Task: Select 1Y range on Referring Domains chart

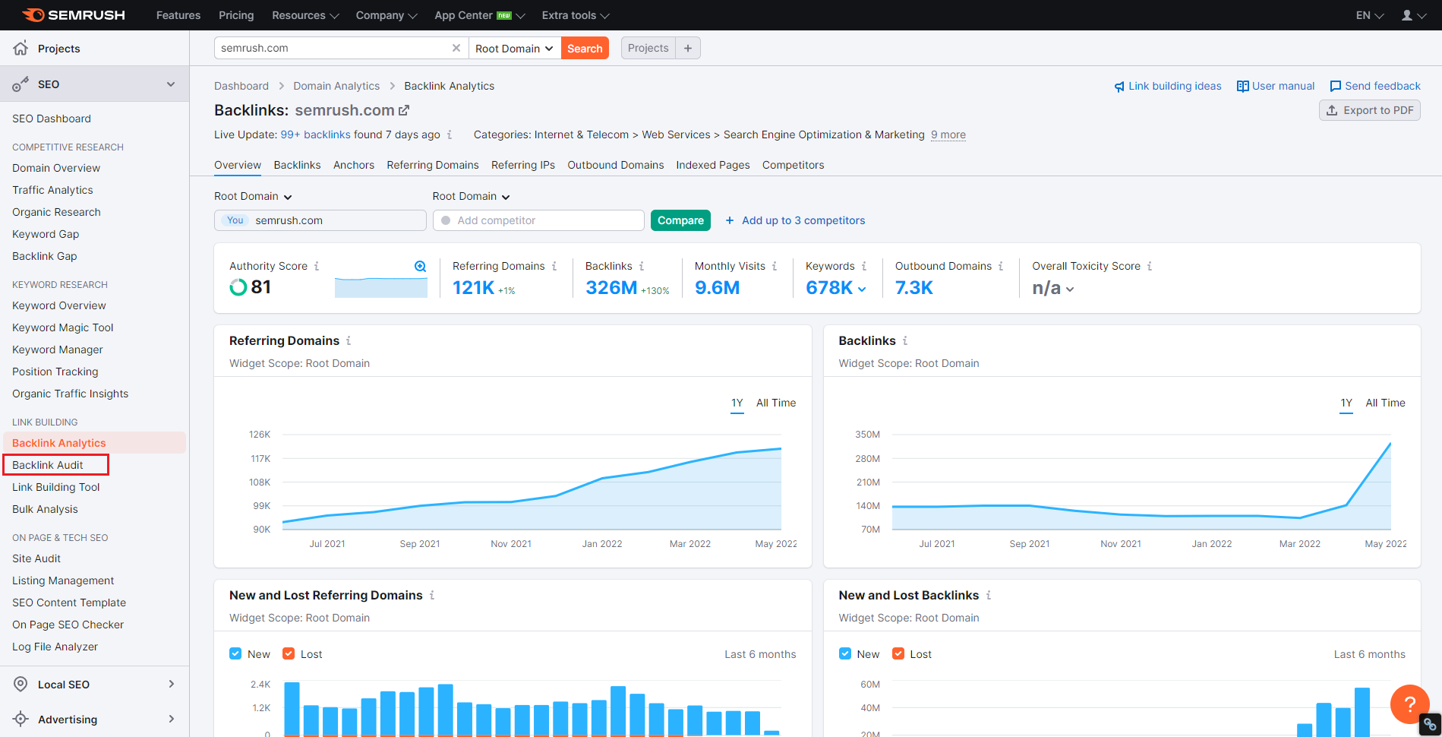Action: [737, 403]
